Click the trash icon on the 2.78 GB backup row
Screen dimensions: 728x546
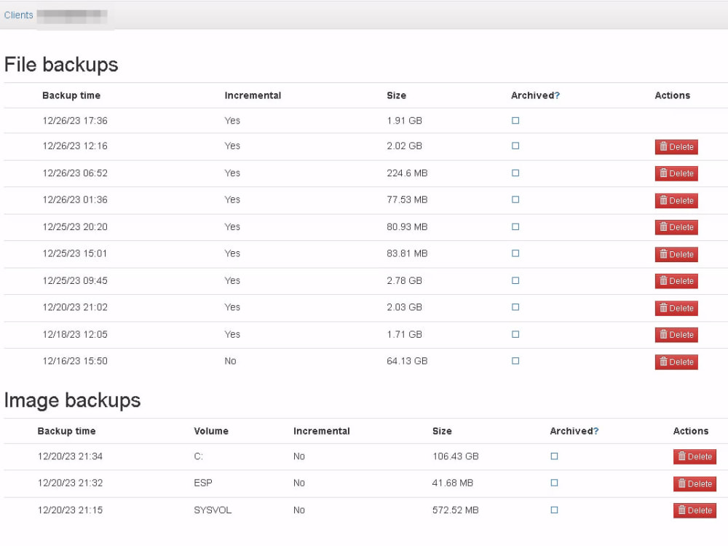(662, 281)
